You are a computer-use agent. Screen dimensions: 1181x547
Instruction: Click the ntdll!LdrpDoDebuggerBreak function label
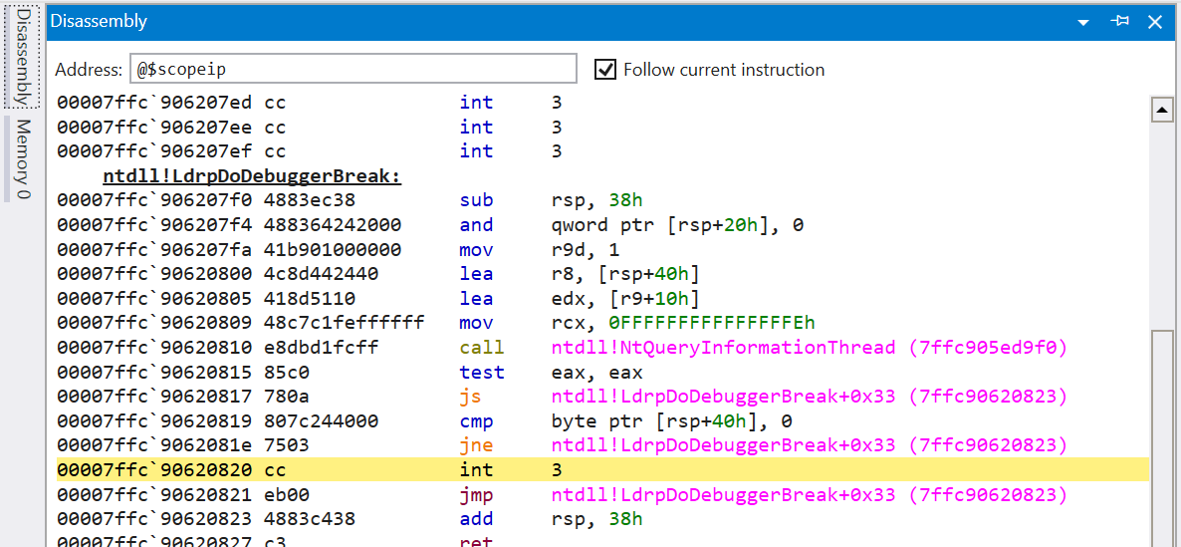252,176
